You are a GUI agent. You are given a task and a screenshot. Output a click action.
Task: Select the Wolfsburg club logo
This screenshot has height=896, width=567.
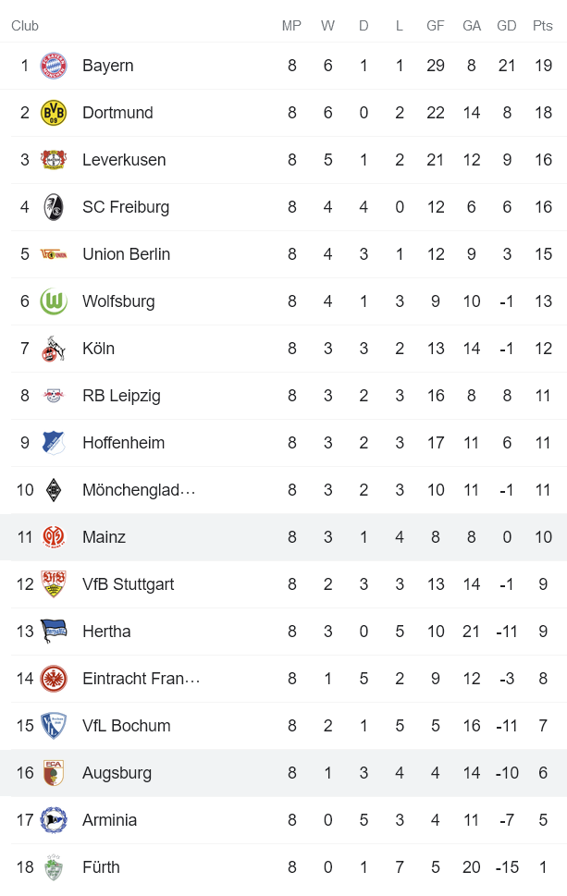coord(54,301)
